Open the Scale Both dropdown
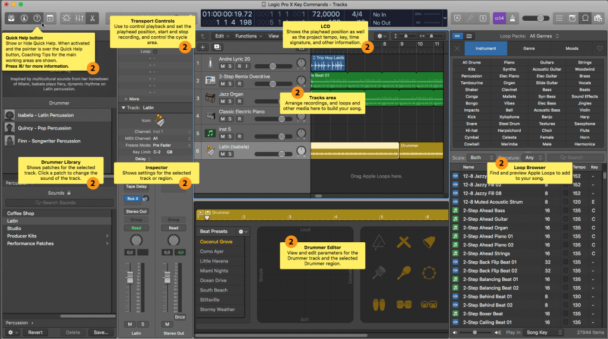608x339 pixels. [481, 157]
